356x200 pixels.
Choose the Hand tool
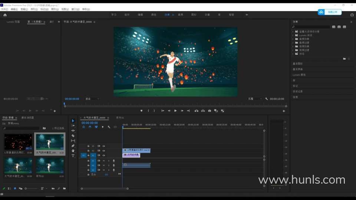(73, 151)
